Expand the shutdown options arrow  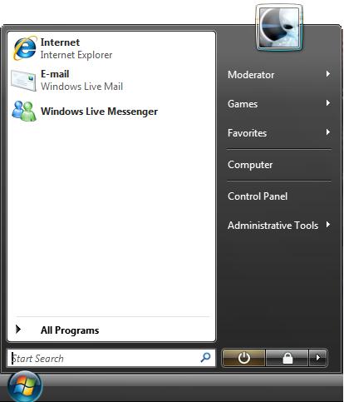318,358
